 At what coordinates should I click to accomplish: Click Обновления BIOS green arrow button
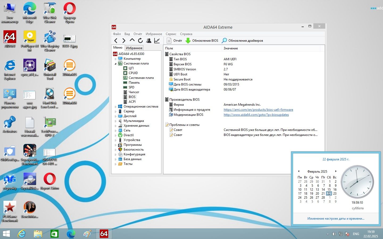202,41
